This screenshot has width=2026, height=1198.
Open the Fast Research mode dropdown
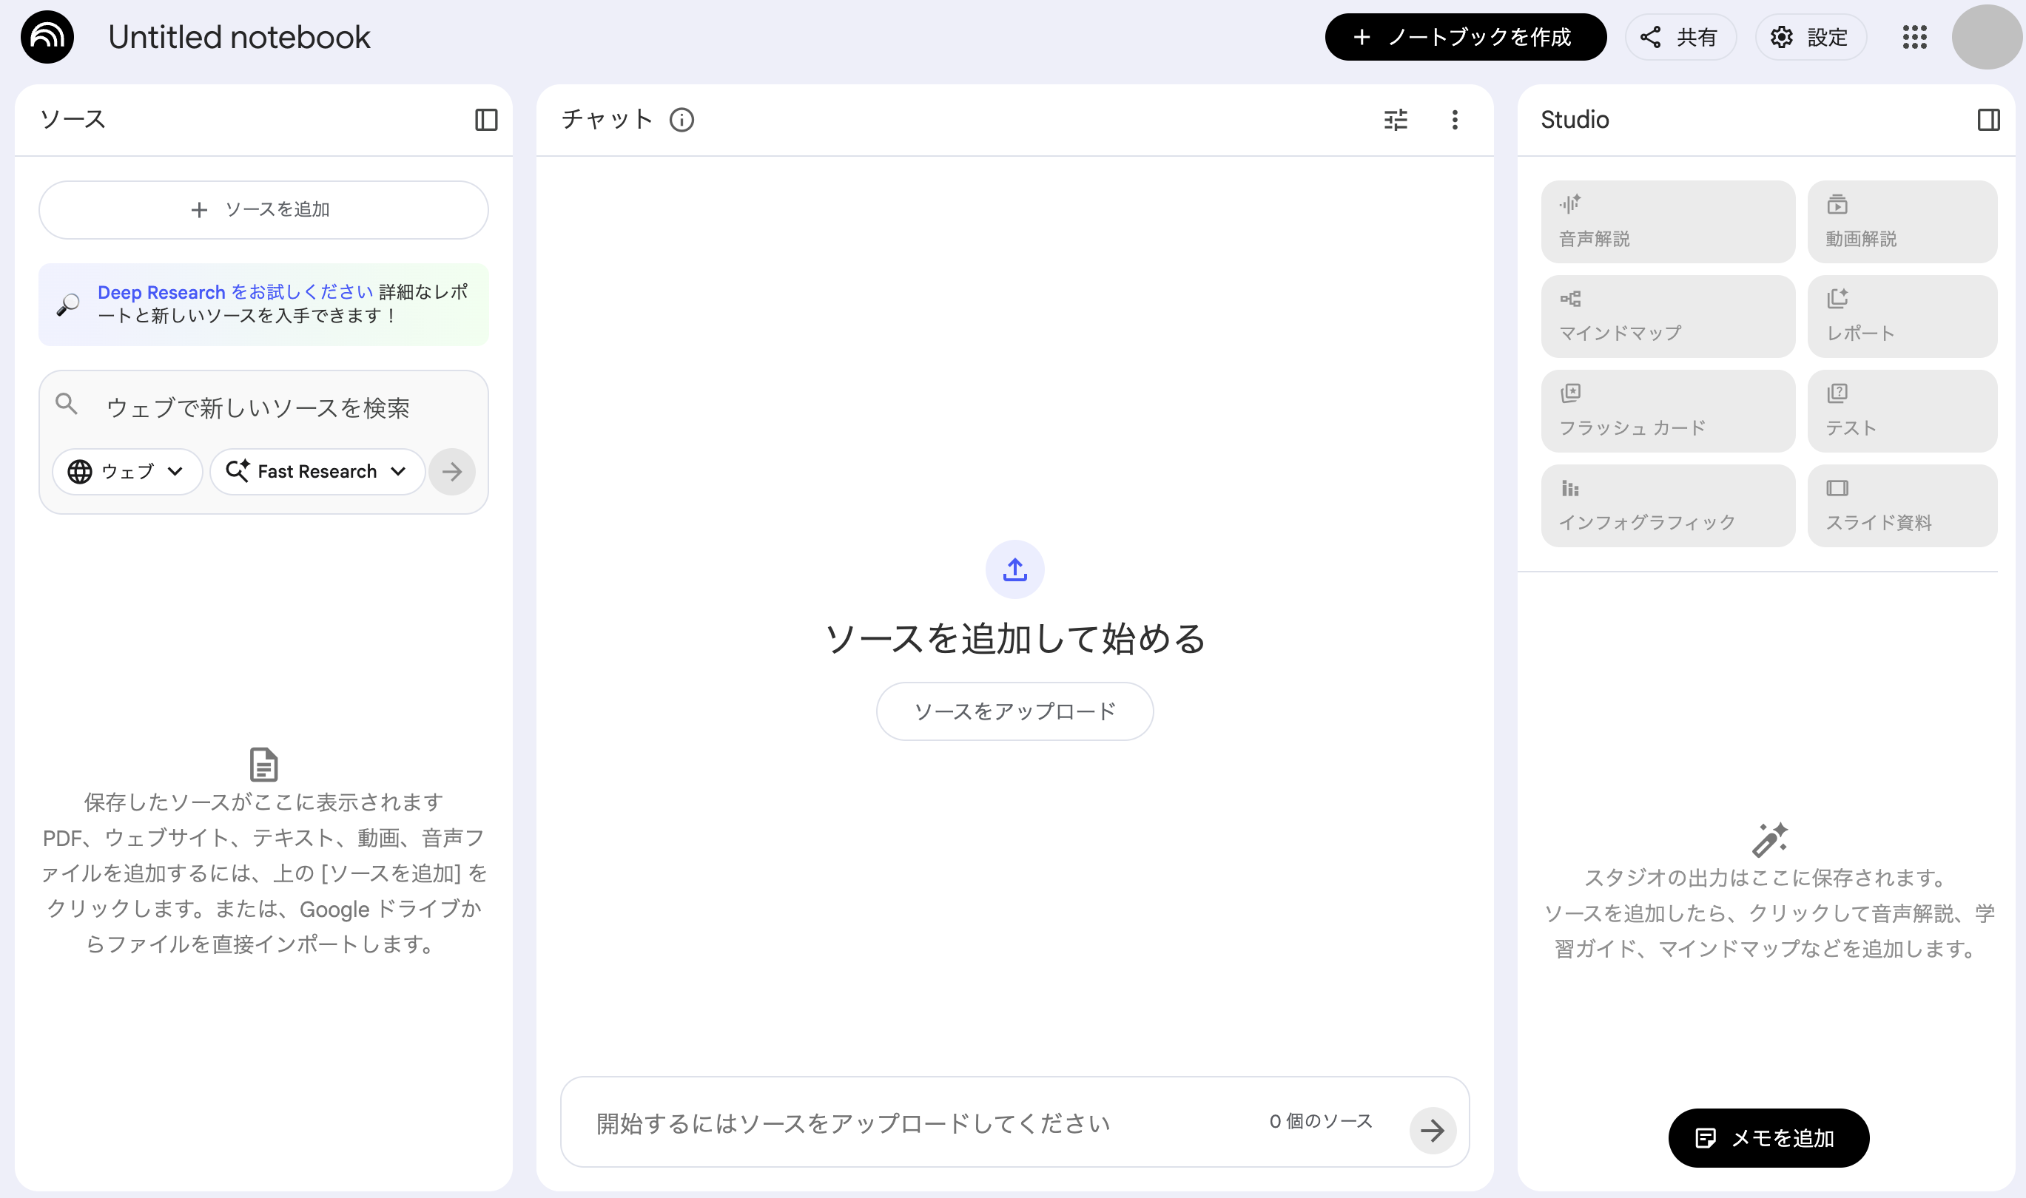tap(317, 472)
